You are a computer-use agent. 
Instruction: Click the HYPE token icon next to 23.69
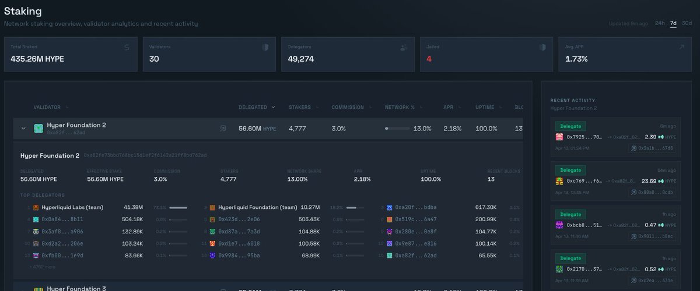coord(661,181)
